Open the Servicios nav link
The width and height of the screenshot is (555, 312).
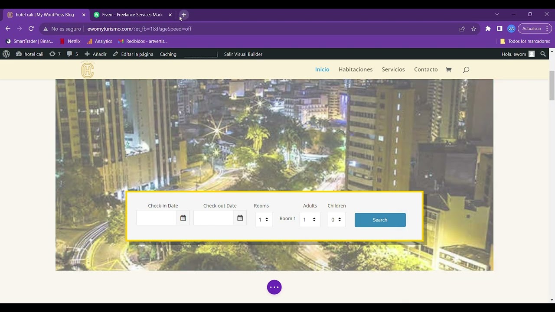pyautogui.click(x=393, y=69)
